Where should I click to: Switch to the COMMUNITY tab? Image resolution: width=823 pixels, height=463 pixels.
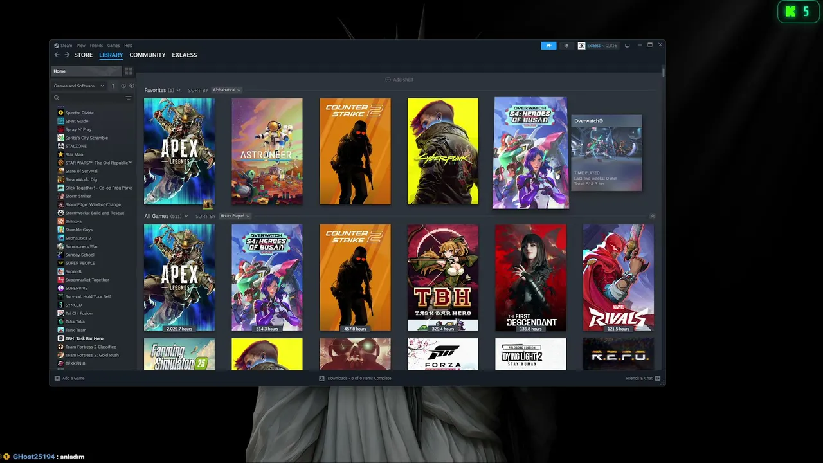[x=147, y=55]
